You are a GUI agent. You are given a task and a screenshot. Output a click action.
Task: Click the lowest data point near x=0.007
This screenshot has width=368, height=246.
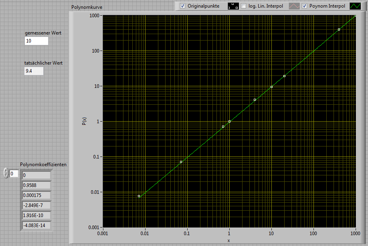[139, 196]
